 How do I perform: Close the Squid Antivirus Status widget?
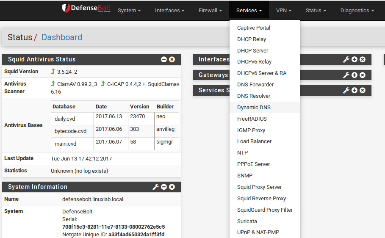click(x=172, y=59)
